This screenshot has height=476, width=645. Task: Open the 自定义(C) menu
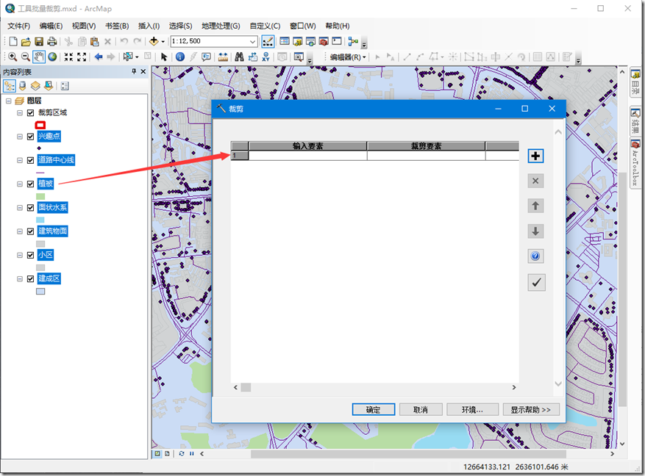click(x=265, y=26)
